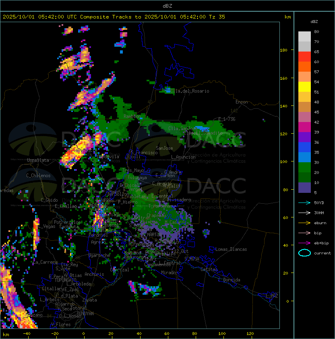Click the 'Tres_Mayo' map label

pyautogui.click(x=133, y=170)
